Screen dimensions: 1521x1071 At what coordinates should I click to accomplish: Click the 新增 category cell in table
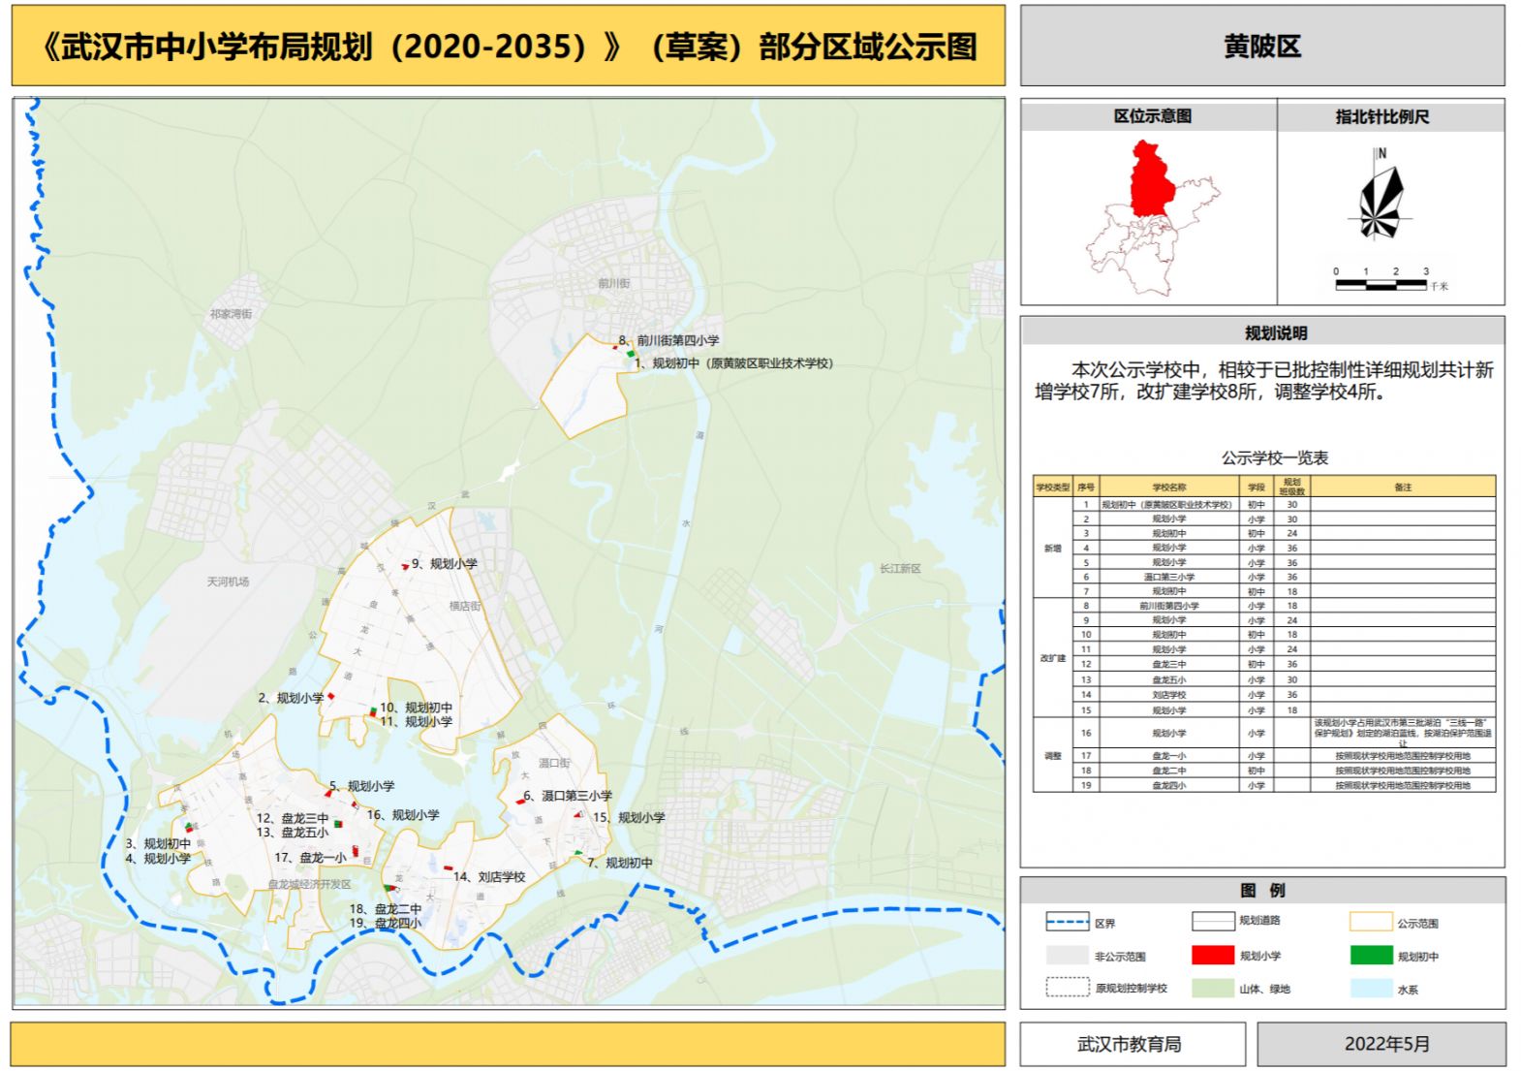click(1053, 548)
